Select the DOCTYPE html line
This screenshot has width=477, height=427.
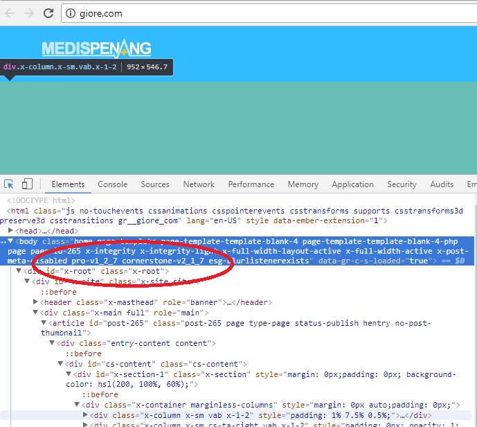pos(41,200)
